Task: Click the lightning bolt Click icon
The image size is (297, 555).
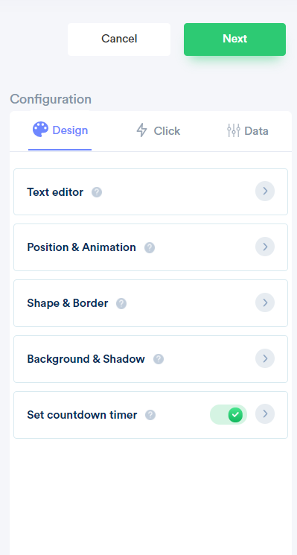Action: (141, 130)
